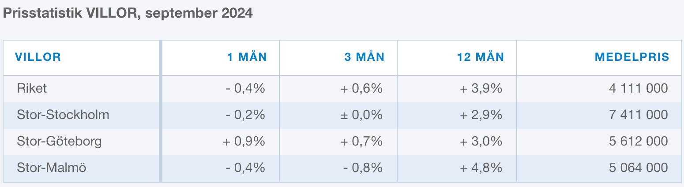Select the Riket row label

pyautogui.click(x=32, y=88)
